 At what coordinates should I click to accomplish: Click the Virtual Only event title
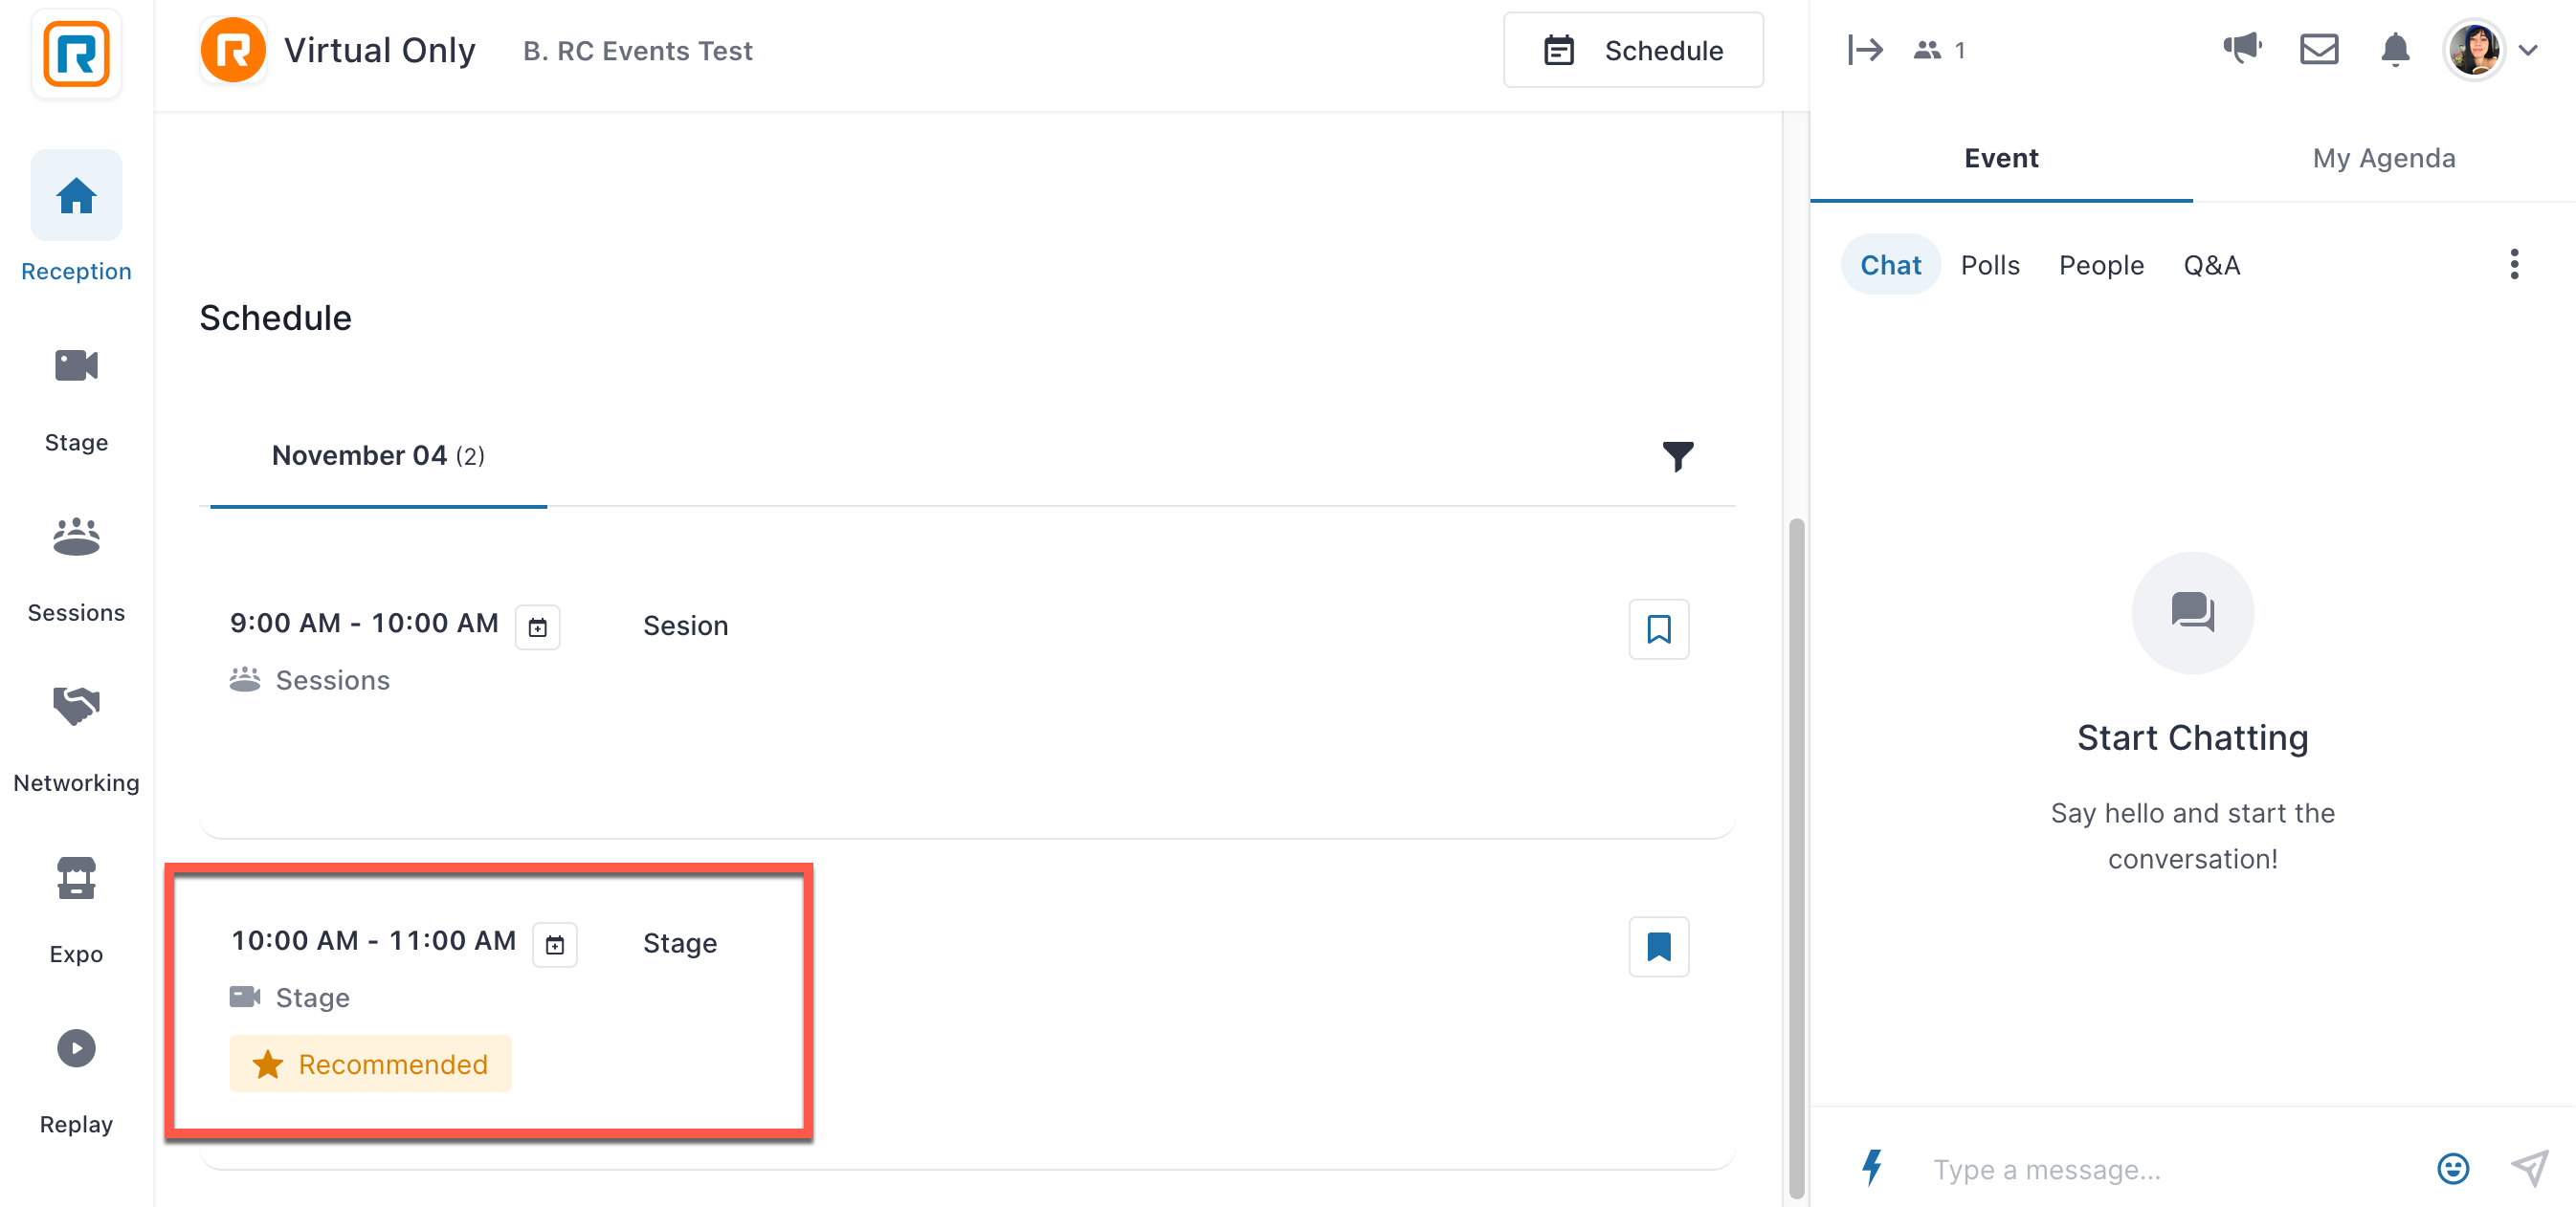380,50
